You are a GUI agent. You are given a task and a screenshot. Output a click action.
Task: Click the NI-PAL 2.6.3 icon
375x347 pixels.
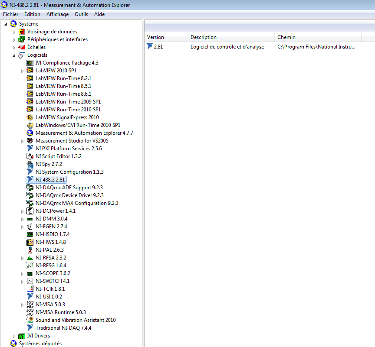[30, 250]
